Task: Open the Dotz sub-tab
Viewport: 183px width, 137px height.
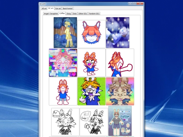Action: (75, 14)
